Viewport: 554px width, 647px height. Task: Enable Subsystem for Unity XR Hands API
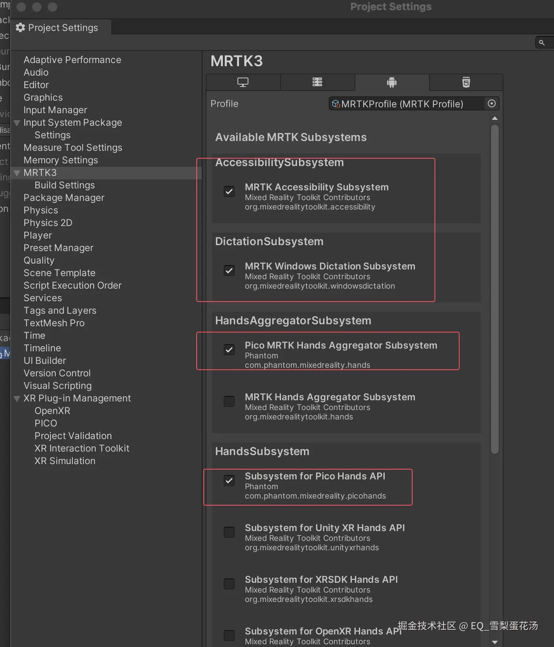click(x=229, y=532)
